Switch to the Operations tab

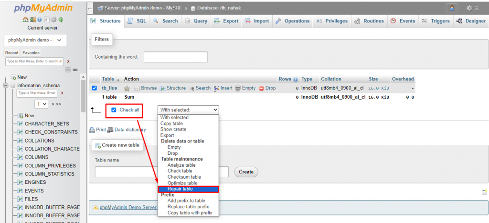coord(293,21)
